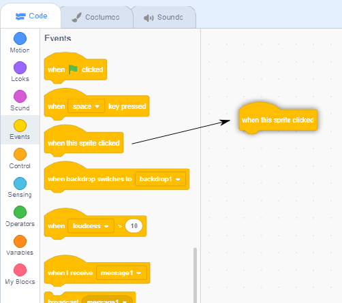Image resolution: width=342 pixels, height=303 pixels.
Task: Expand the backdrop1 dropdown
Action: tap(160, 179)
